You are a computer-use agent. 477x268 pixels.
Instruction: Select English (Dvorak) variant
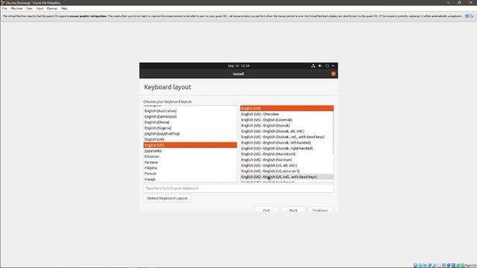point(286,126)
